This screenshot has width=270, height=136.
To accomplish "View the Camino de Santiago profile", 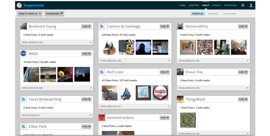I will pyautogui.click(x=165, y=27).
